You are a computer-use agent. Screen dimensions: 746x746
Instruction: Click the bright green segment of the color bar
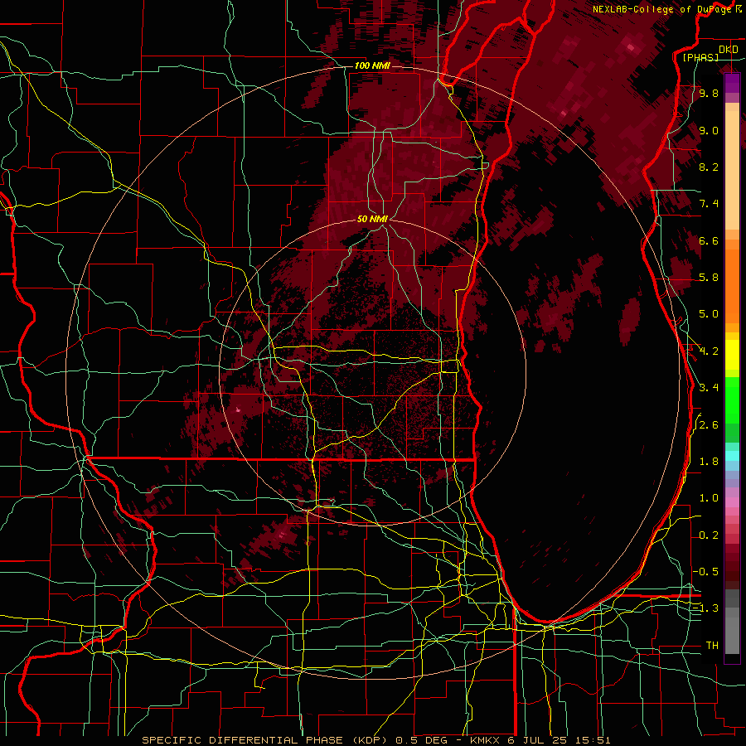[x=732, y=400]
